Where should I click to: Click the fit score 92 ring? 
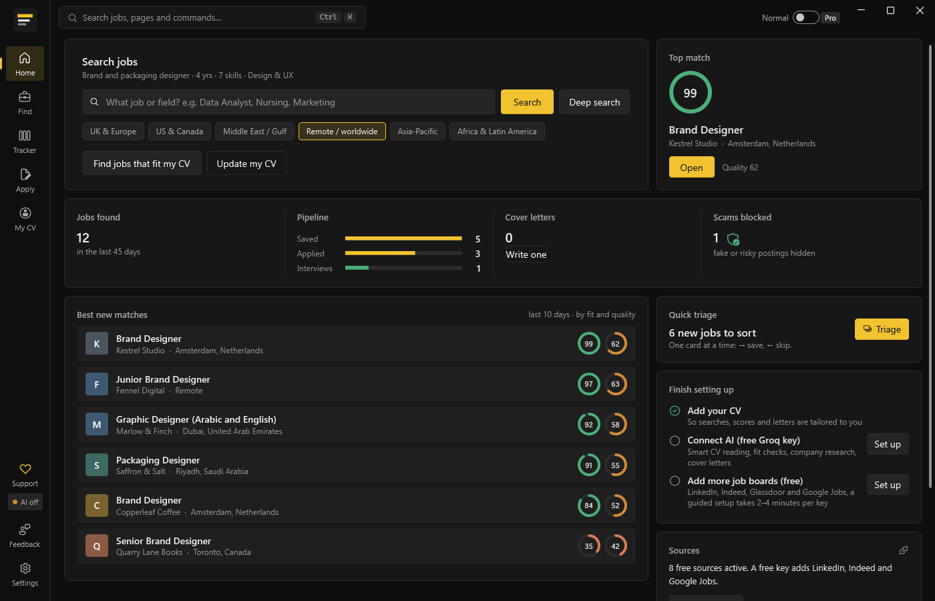[x=588, y=425]
